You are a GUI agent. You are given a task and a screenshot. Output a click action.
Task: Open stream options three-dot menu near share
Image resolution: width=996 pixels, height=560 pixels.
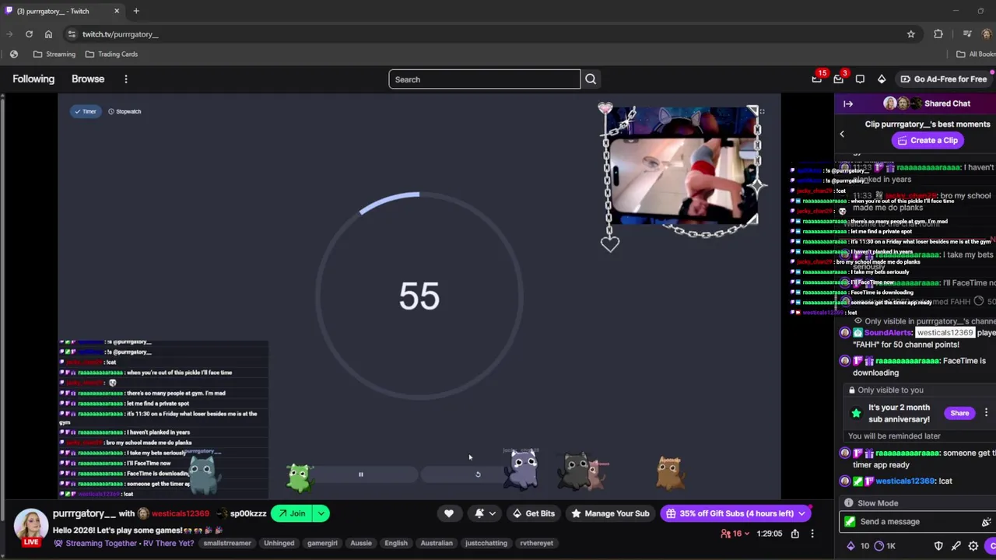812,534
